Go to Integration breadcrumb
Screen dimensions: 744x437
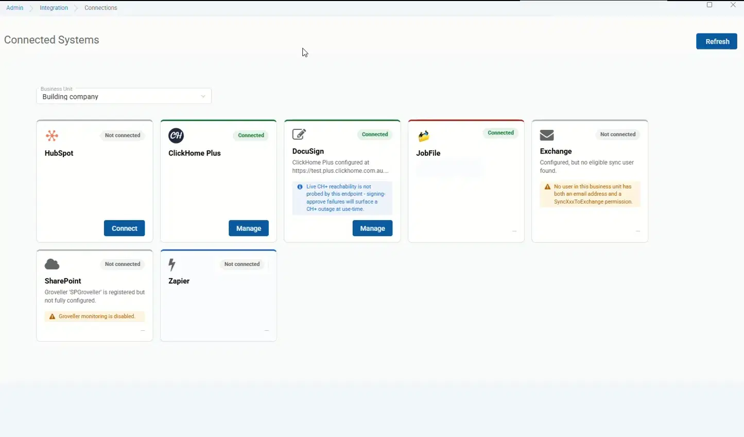click(54, 8)
